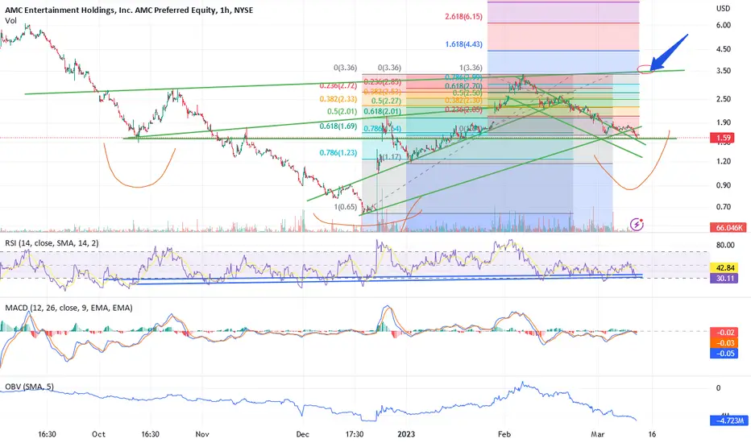This screenshot has height=443, width=751.
Task: Open the MACD (12, 26, close, 9, EMA, EMA) legend
Action: [x=68, y=308]
